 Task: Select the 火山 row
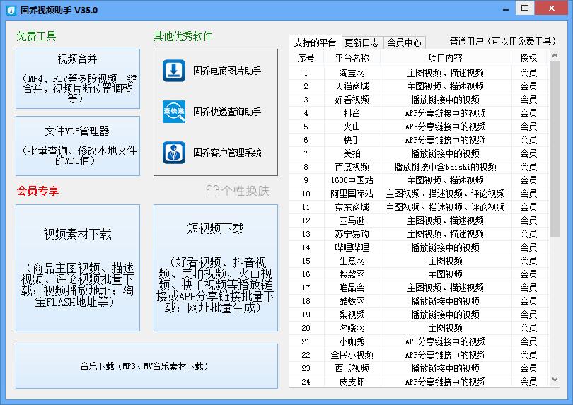click(419, 127)
